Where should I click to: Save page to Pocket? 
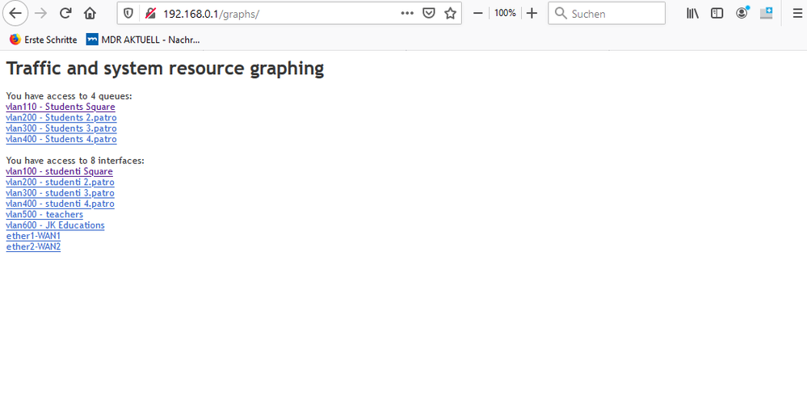click(x=429, y=14)
